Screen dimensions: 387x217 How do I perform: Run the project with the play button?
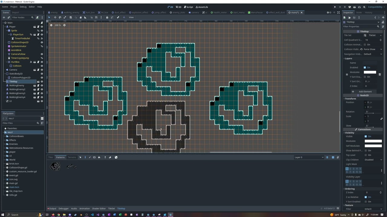coord(335,7)
